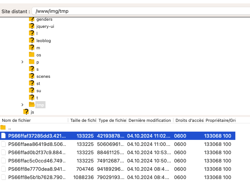
Task: Click date '04.10.2024 10:50...' cell
Action: tap(149, 161)
